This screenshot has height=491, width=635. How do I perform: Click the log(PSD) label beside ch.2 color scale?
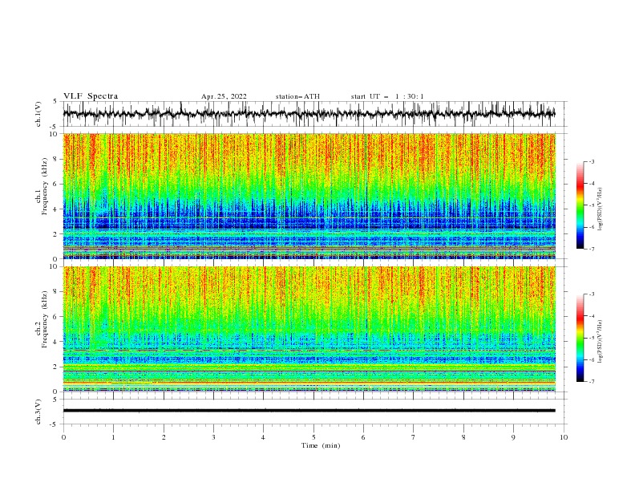point(600,342)
